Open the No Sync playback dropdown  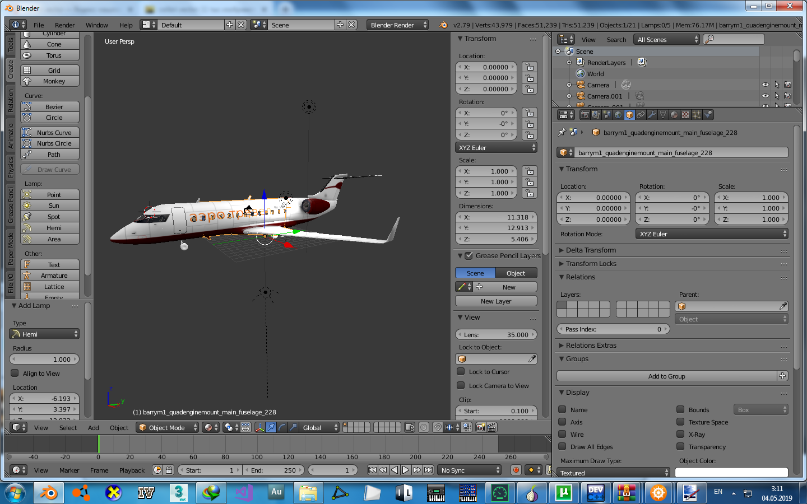[470, 470]
